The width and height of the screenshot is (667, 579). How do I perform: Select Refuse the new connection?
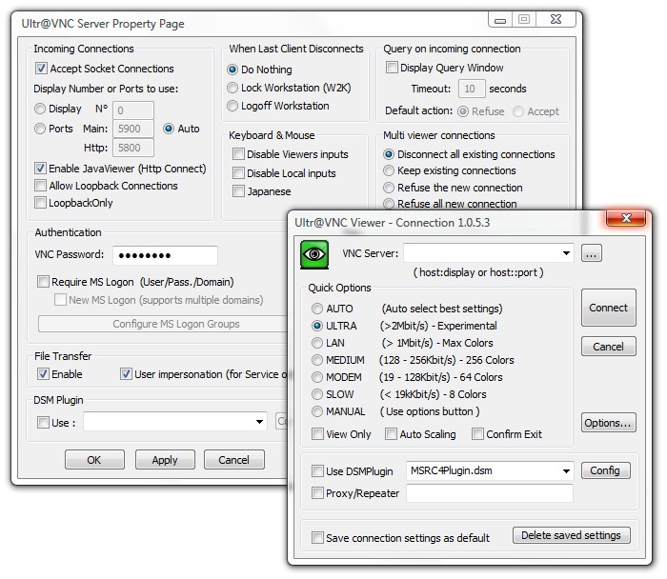click(389, 188)
